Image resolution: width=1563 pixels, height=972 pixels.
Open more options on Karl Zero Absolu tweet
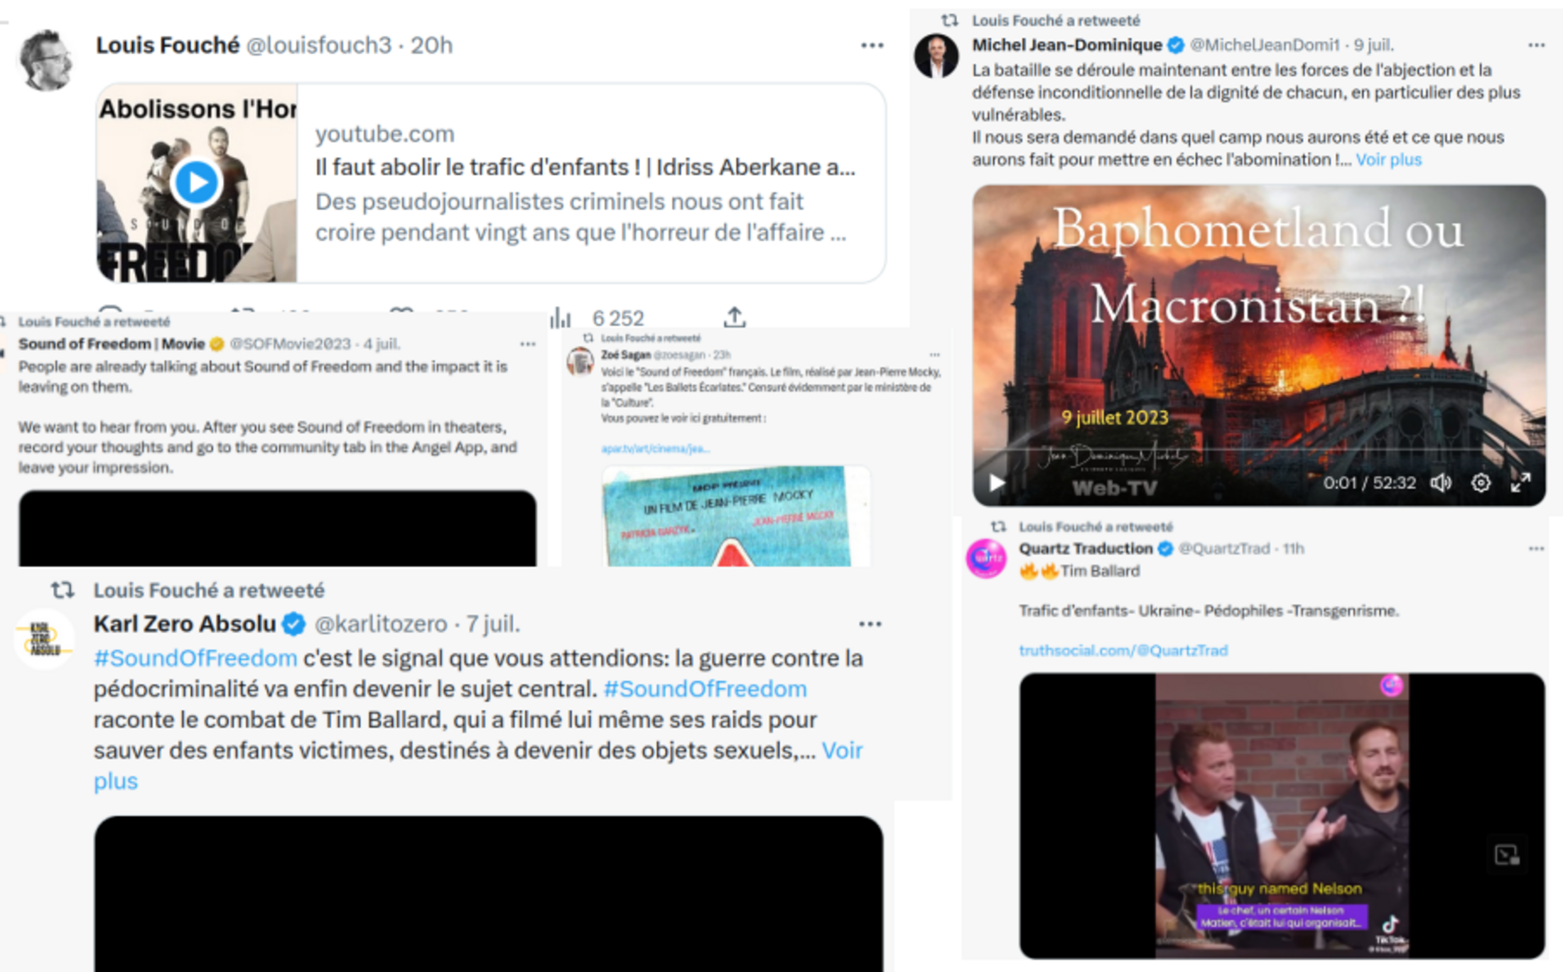coord(870,624)
